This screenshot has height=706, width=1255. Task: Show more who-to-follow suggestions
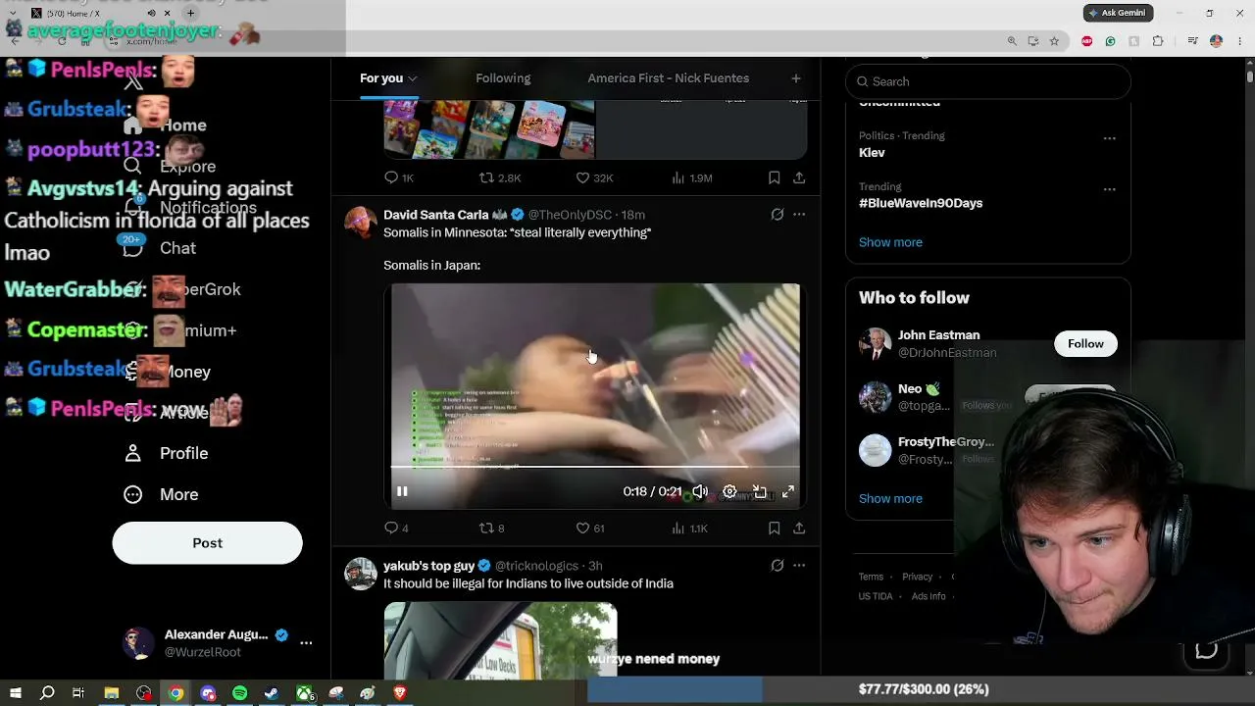coord(890,498)
